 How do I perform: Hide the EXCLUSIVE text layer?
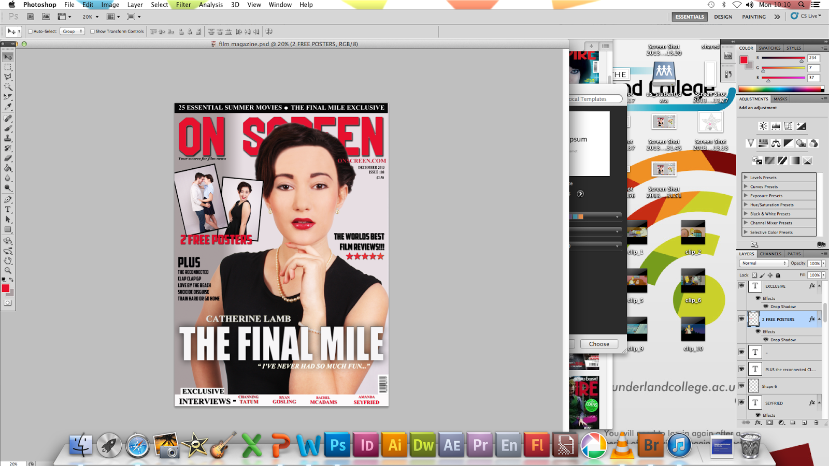(742, 286)
